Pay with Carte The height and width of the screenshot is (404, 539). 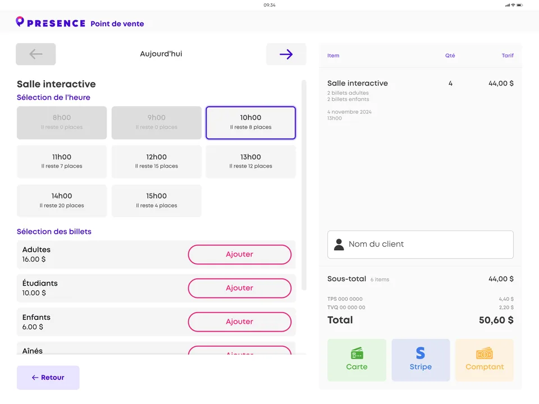pyautogui.click(x=357, y=360)
